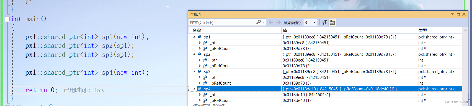Click the sp2 object cube icon

(x=199, y=54)
